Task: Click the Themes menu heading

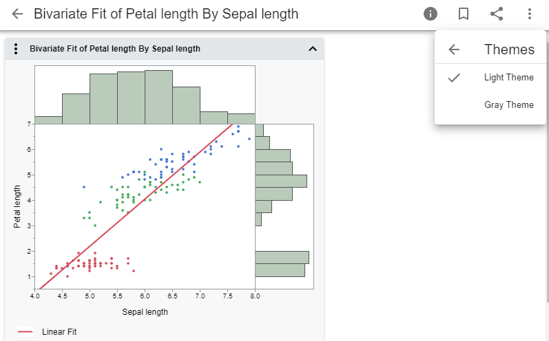Action: click(x=509, y=49)
